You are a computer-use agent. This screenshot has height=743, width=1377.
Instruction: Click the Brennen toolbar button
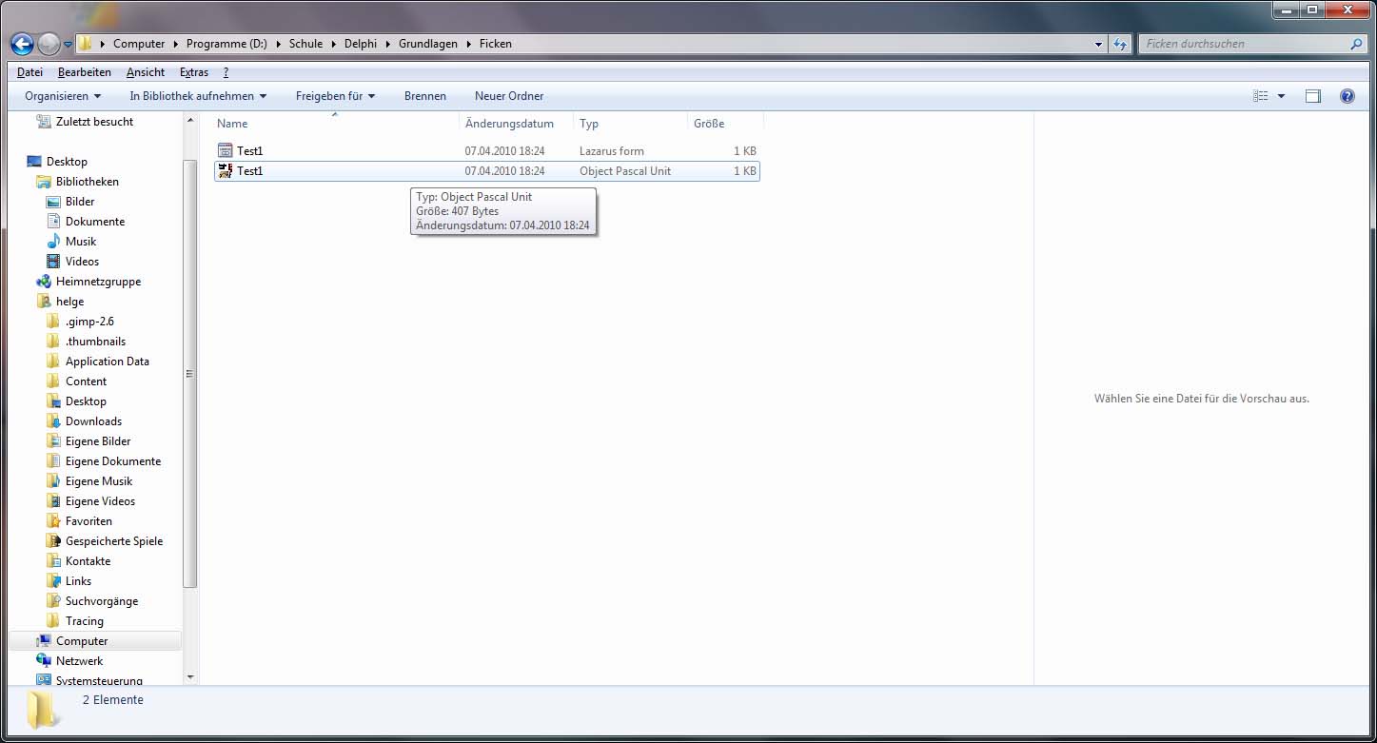coord(424,96)
